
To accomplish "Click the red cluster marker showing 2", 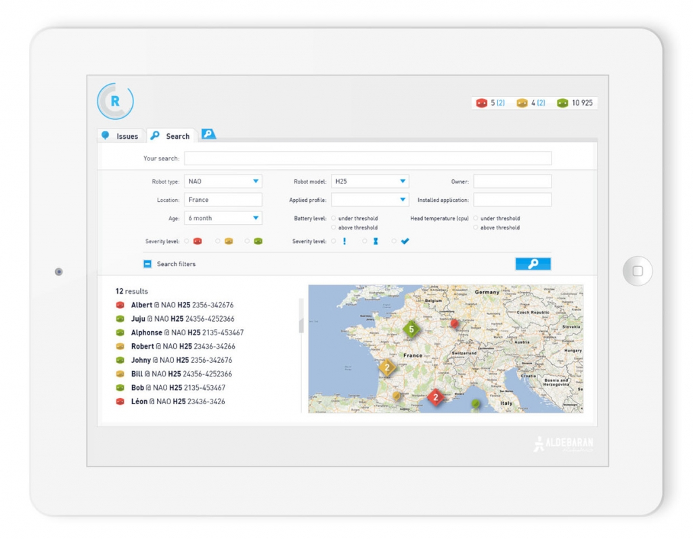I will (x=436, y=397).
